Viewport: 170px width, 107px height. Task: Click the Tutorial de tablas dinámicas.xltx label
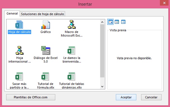click(x=72, y=85)
